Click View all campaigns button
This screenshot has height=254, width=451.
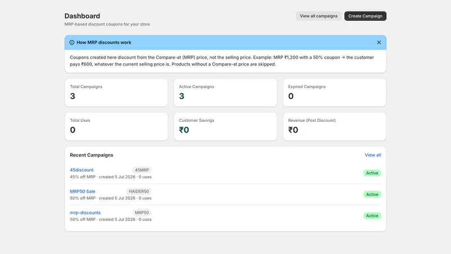coord(319,16)
